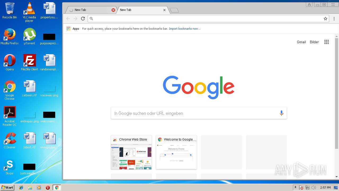This screenshot has width=339, height=191.
Task: Launch FileZilla Client desktop icon
Action: (29, 63)
